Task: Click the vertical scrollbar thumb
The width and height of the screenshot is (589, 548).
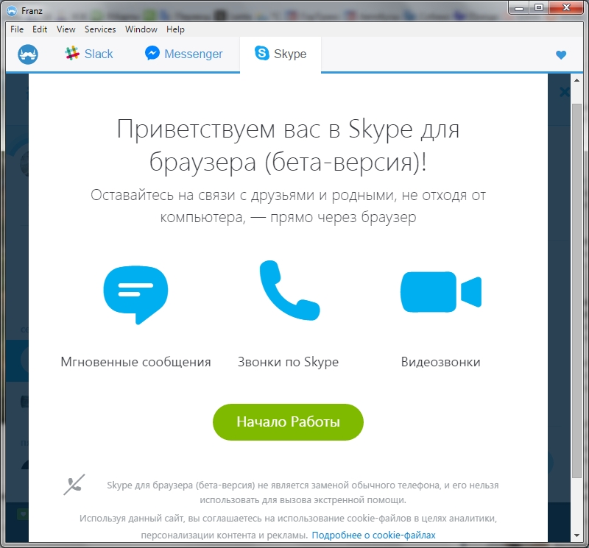Action: tap(576, 291)
